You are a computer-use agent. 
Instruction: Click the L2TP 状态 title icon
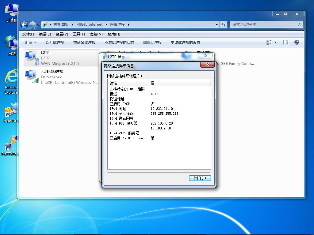pos(104,57)
